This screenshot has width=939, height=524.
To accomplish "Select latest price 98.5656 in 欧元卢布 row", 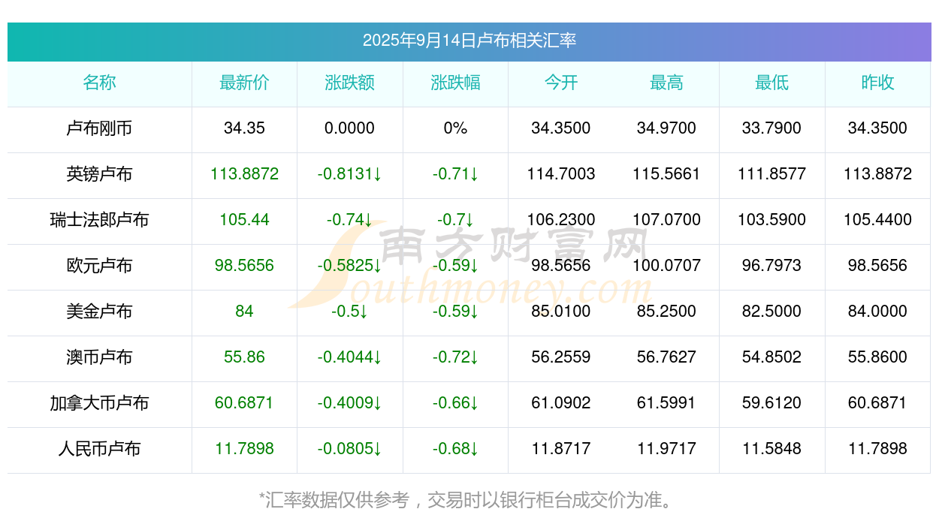I will tap(244, 266).
